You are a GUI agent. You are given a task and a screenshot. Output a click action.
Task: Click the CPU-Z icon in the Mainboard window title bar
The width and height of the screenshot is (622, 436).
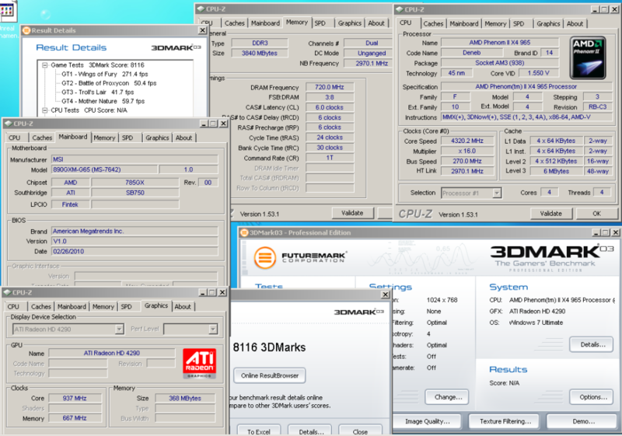pyautogui.click(x=9, y=123)
